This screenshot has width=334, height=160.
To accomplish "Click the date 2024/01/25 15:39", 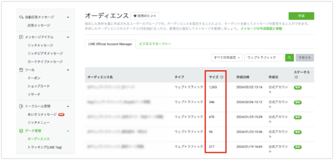I will click(249, 117).
